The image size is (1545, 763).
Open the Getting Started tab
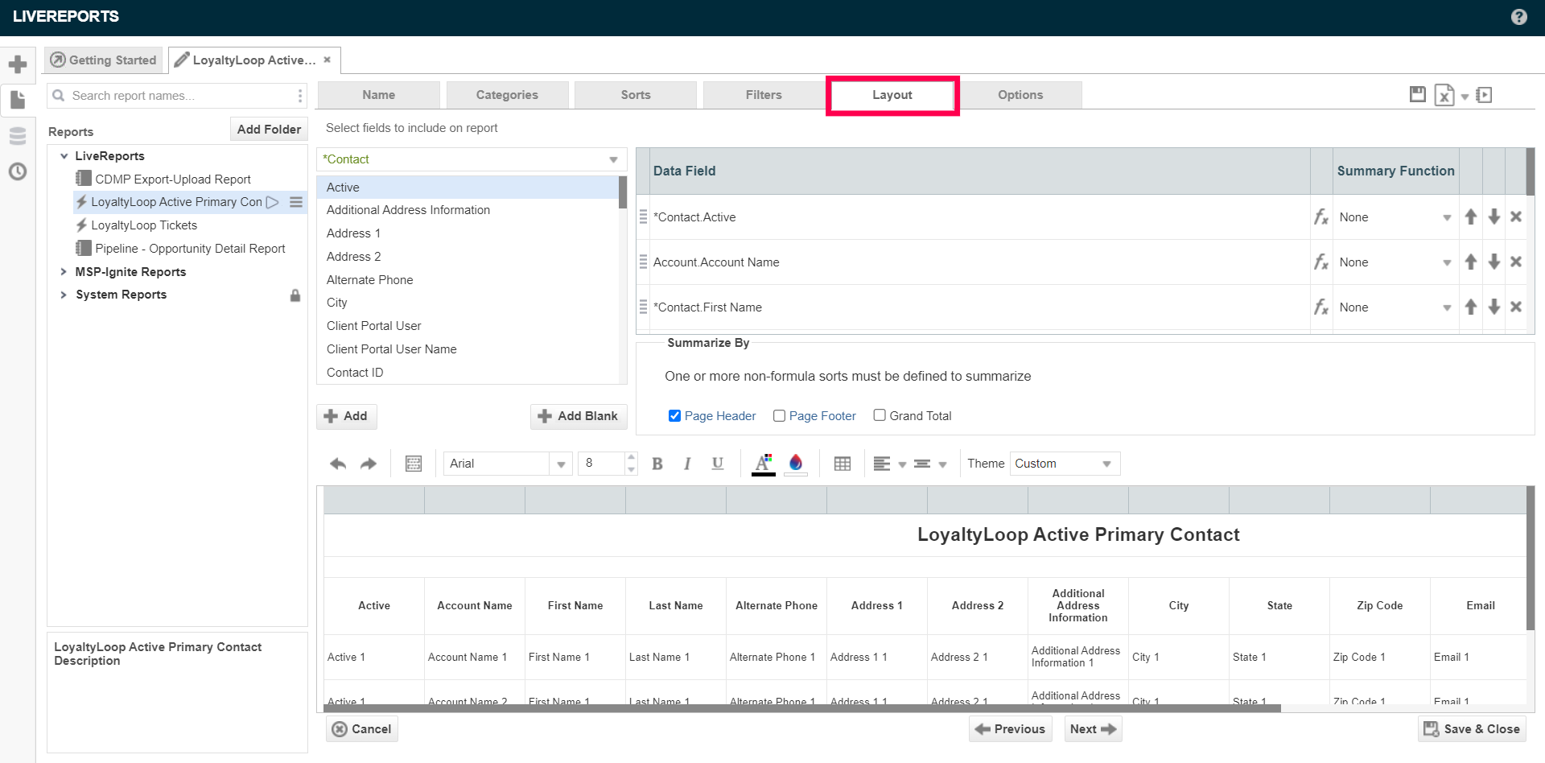pos(103,60)
